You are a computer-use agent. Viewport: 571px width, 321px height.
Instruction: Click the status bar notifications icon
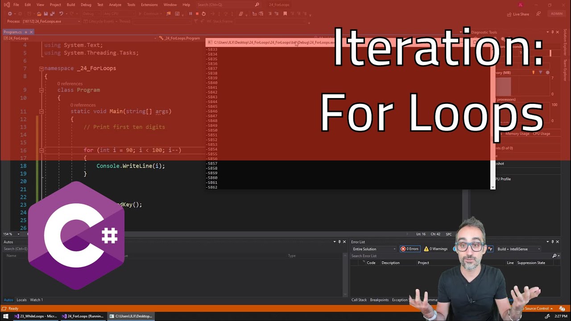click(x=562, y=309)
